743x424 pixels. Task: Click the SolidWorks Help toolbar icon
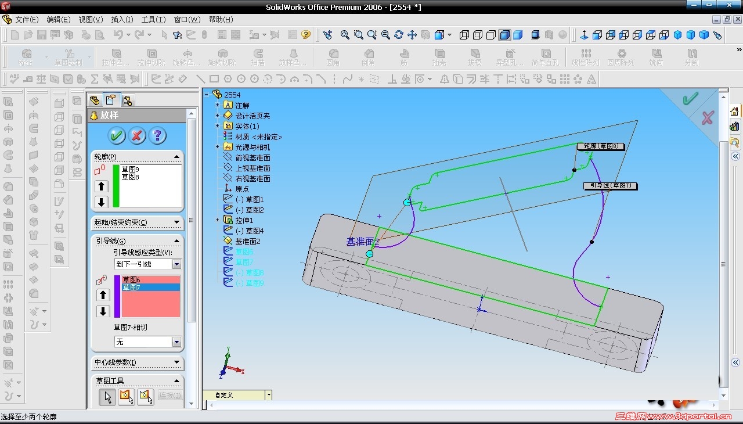click(306, 35)
